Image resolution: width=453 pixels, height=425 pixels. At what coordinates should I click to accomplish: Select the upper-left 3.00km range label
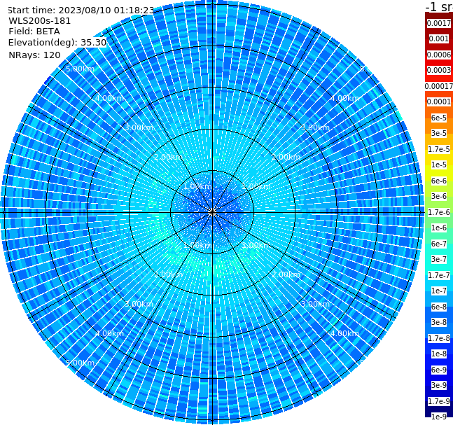click(x=139, y=127)
